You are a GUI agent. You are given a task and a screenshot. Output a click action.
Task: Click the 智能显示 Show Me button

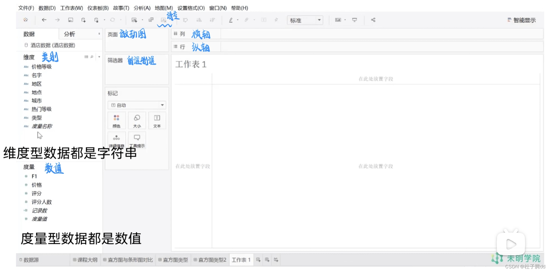(x=521, y=20)
